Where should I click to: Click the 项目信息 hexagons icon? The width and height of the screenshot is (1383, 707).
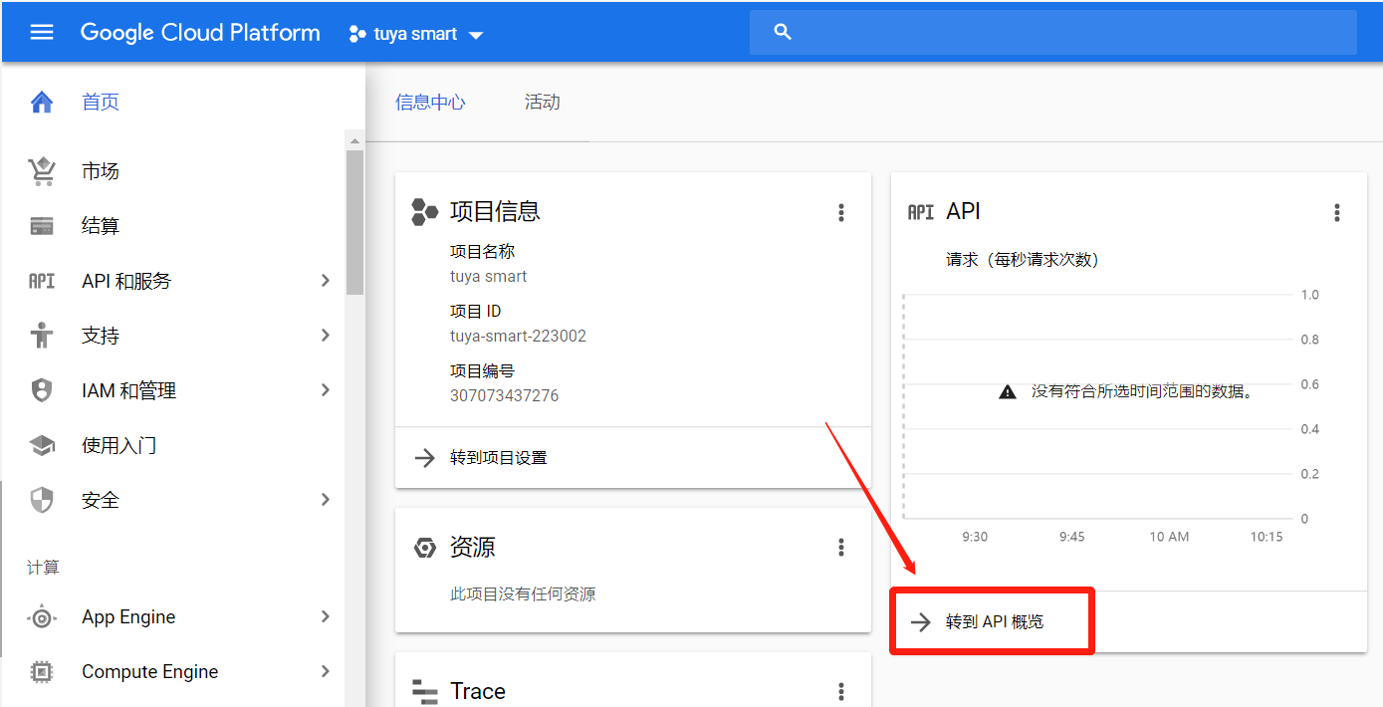[x=425, y=211]
